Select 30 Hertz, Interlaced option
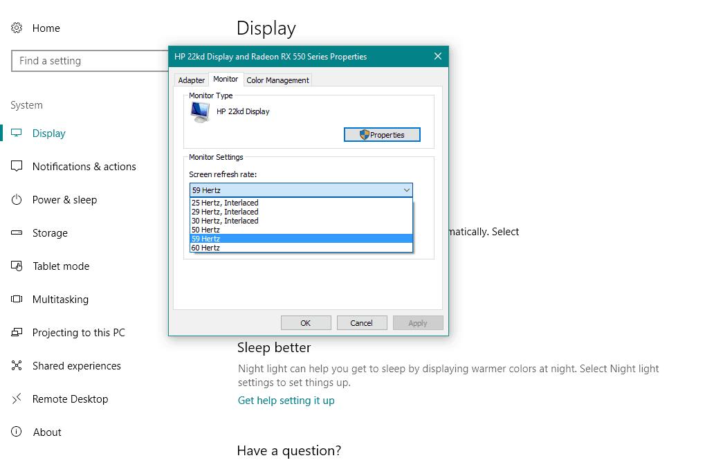 click(301, 221)
